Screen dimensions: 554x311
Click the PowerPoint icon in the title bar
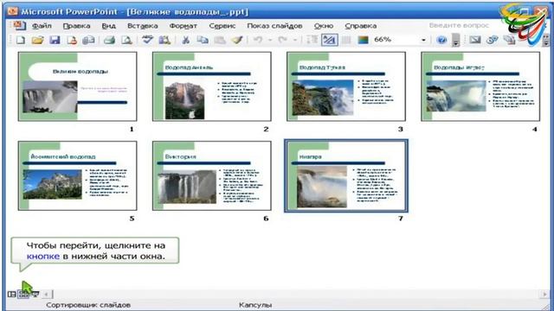tap(13, 11)
